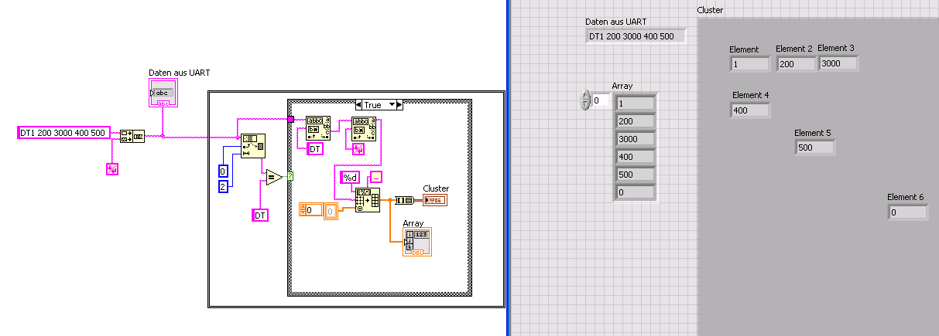Screen dimensions: 939x336
Task: Go to previous case with left arrow
Action: coord(359,105)
